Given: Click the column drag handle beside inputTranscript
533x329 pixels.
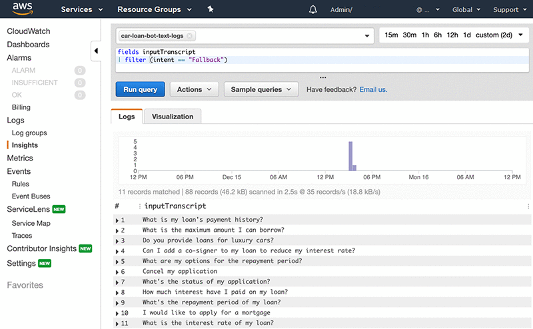Looking at the screenshot, I should pos(139,206).
